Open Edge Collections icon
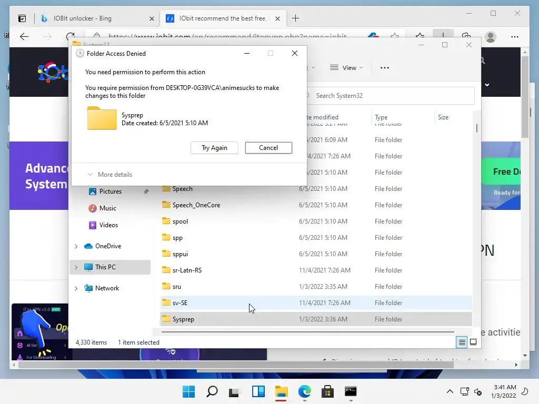The width and height of the screenshot is (539, 404). coord(466,36)
